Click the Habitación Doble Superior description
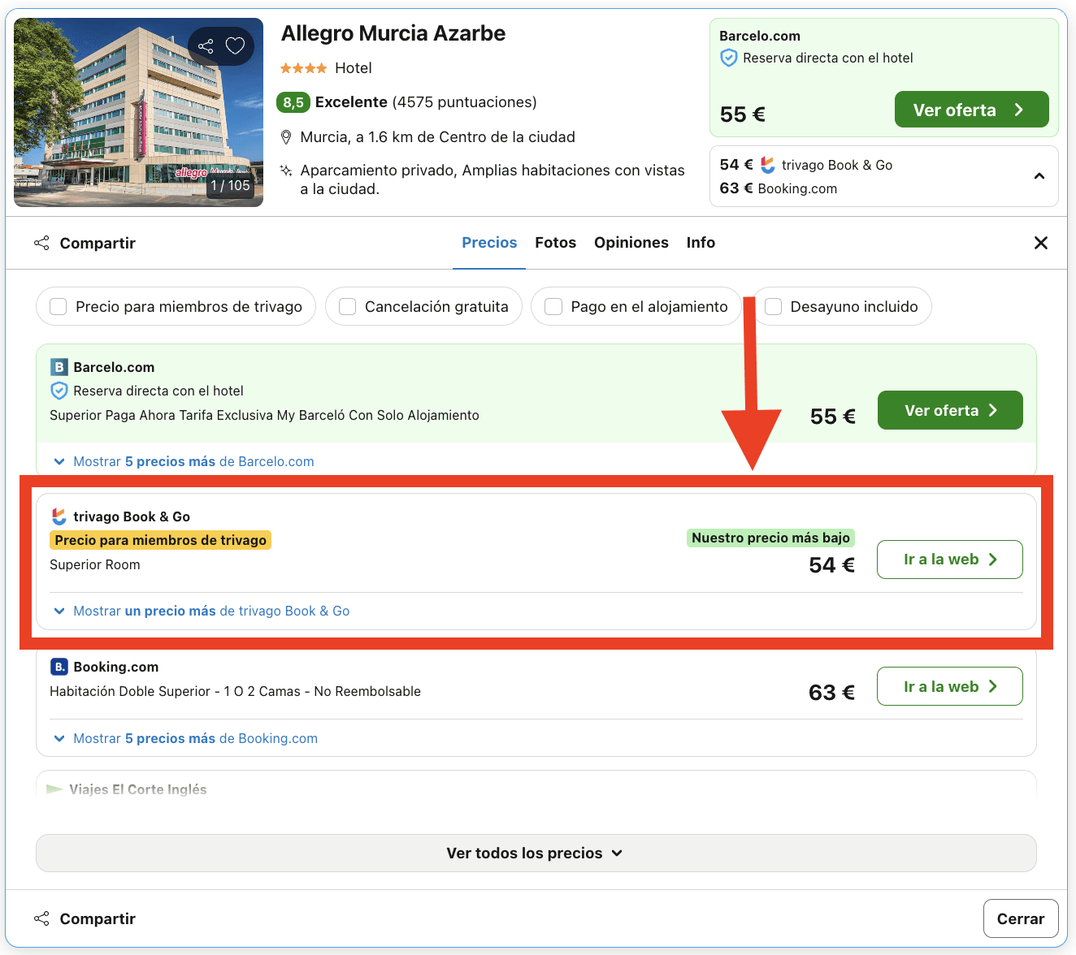This screenshot has width=1076, height=955. point(236,691)
